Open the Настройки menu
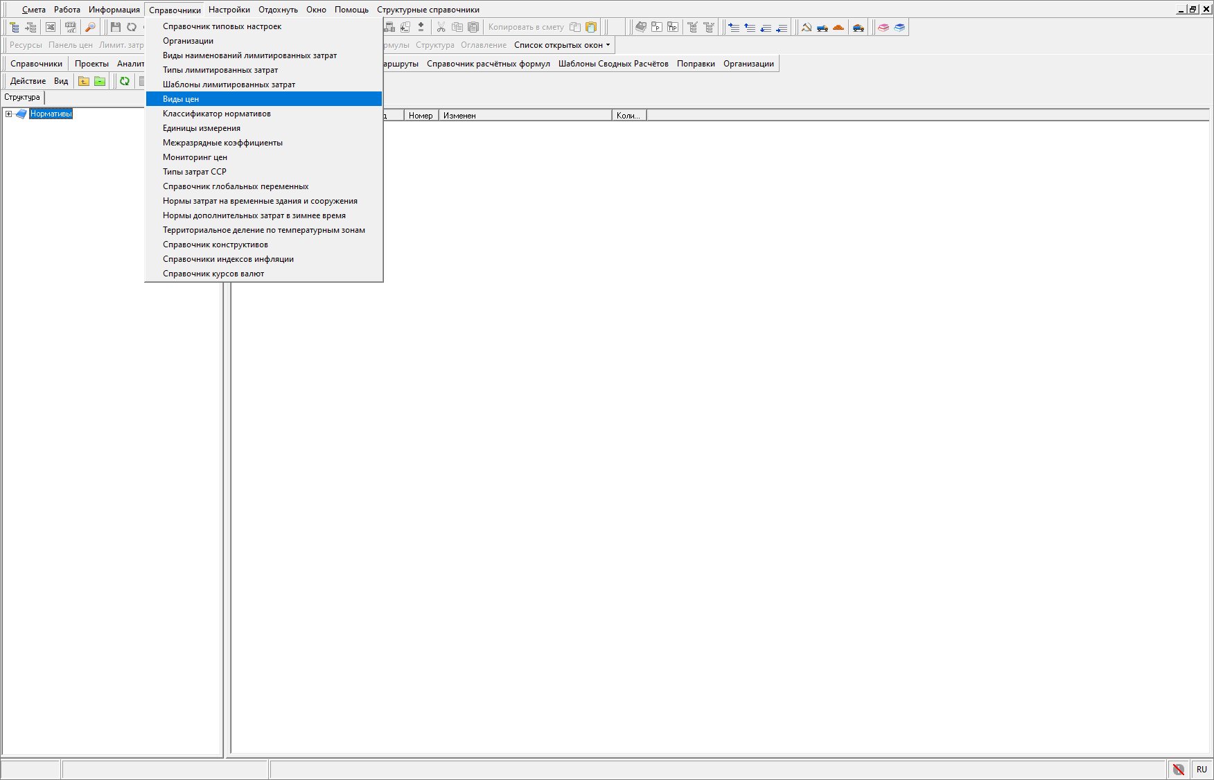This screenshot has height=780, width=1214. point(229,10)
